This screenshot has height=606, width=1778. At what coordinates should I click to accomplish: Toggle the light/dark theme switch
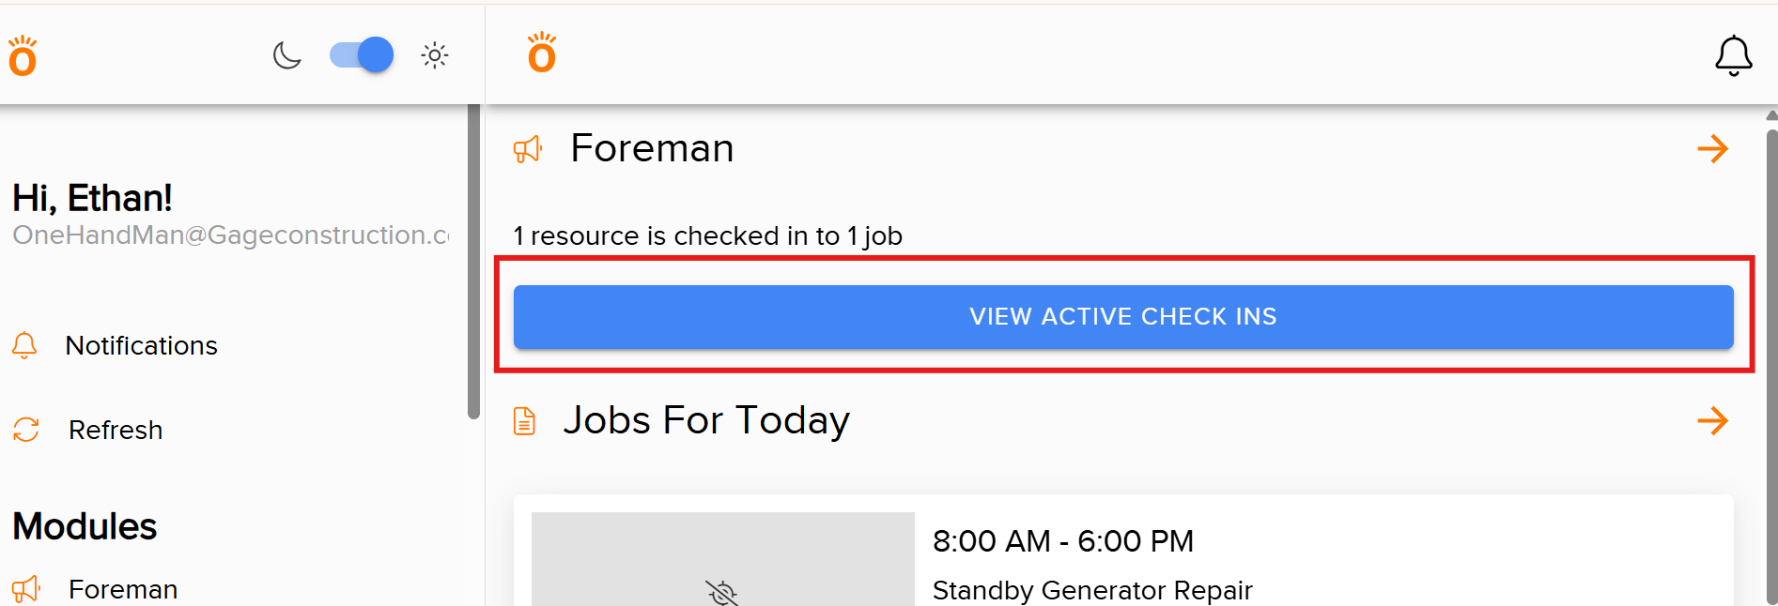coord(361,55)
